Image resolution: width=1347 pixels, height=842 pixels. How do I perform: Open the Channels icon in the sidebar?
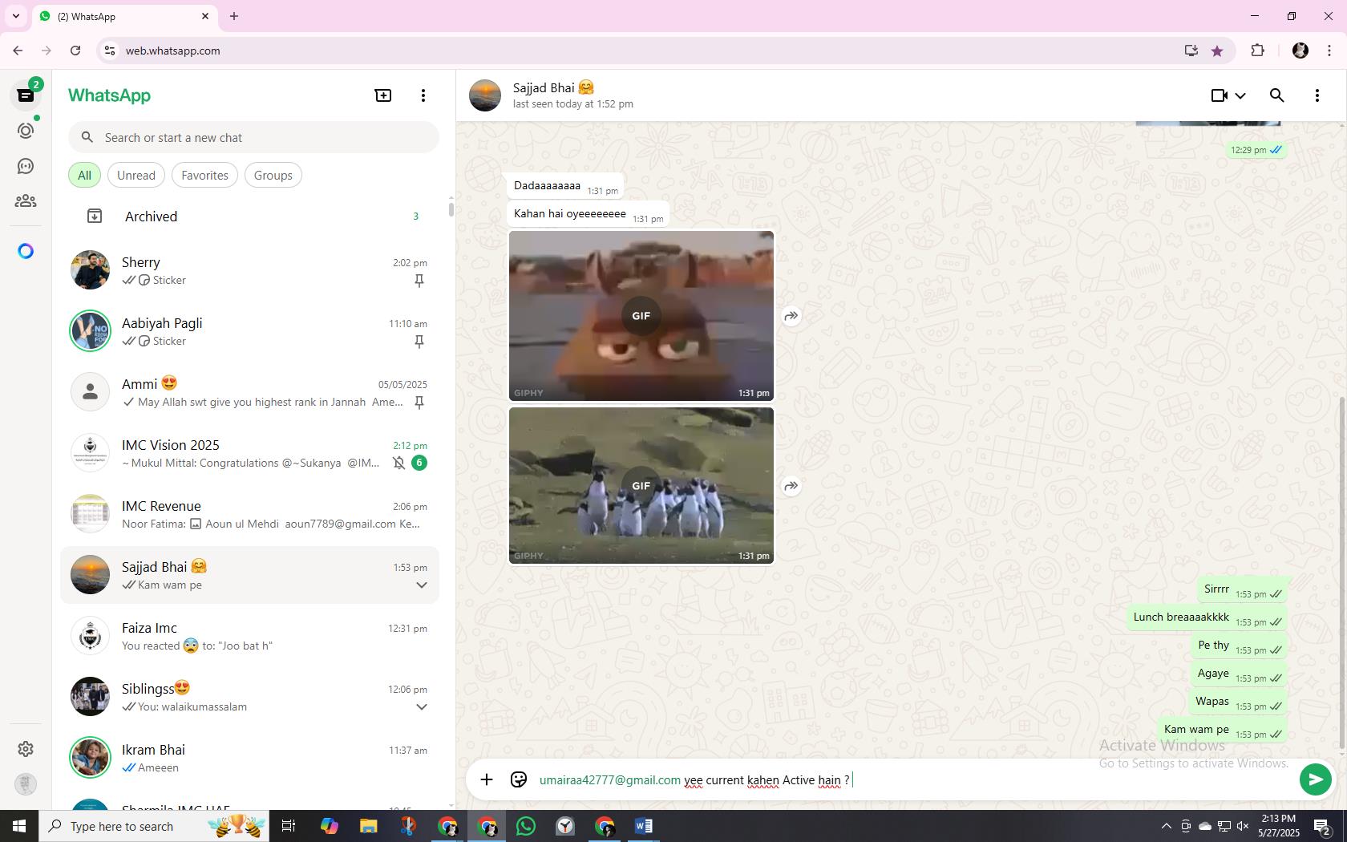[x=26, y=166]
